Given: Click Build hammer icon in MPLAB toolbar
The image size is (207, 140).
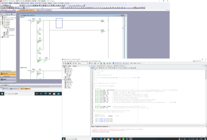Looking at the screenshot, I should pos(92,63).
